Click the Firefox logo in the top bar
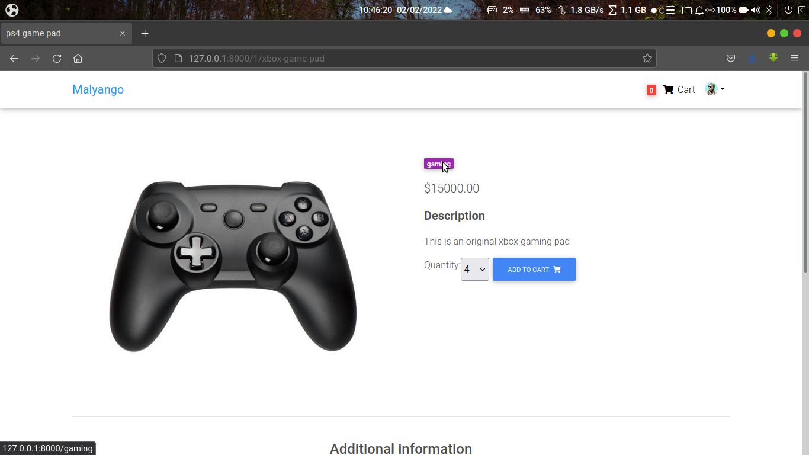 pos(13,10)
